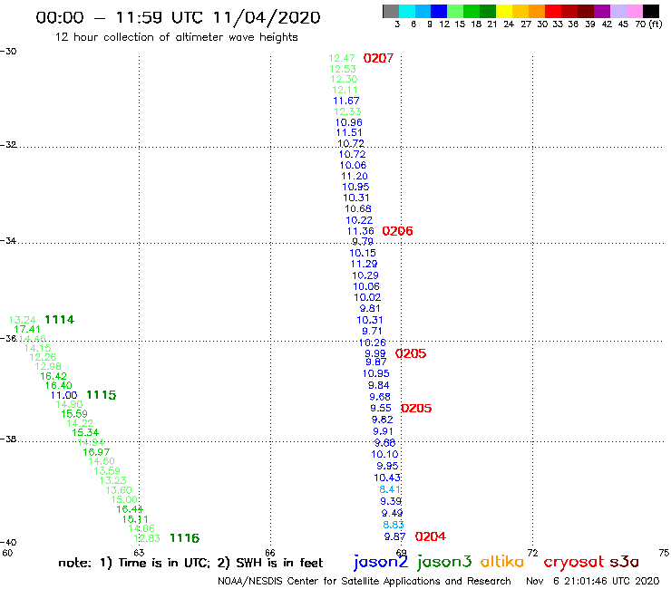This screenshot has height=589, width=671.
Task: Select the red 0206 time marker
Action: (x=397, y=231)
